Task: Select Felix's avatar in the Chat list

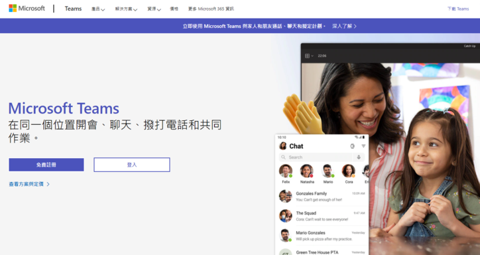Action: pyautogui.click(x=286, y=171)
